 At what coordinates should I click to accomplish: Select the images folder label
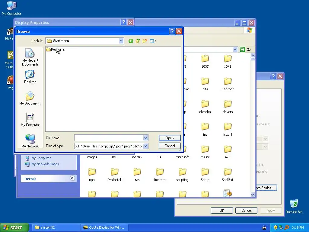(x=92, y=157)
